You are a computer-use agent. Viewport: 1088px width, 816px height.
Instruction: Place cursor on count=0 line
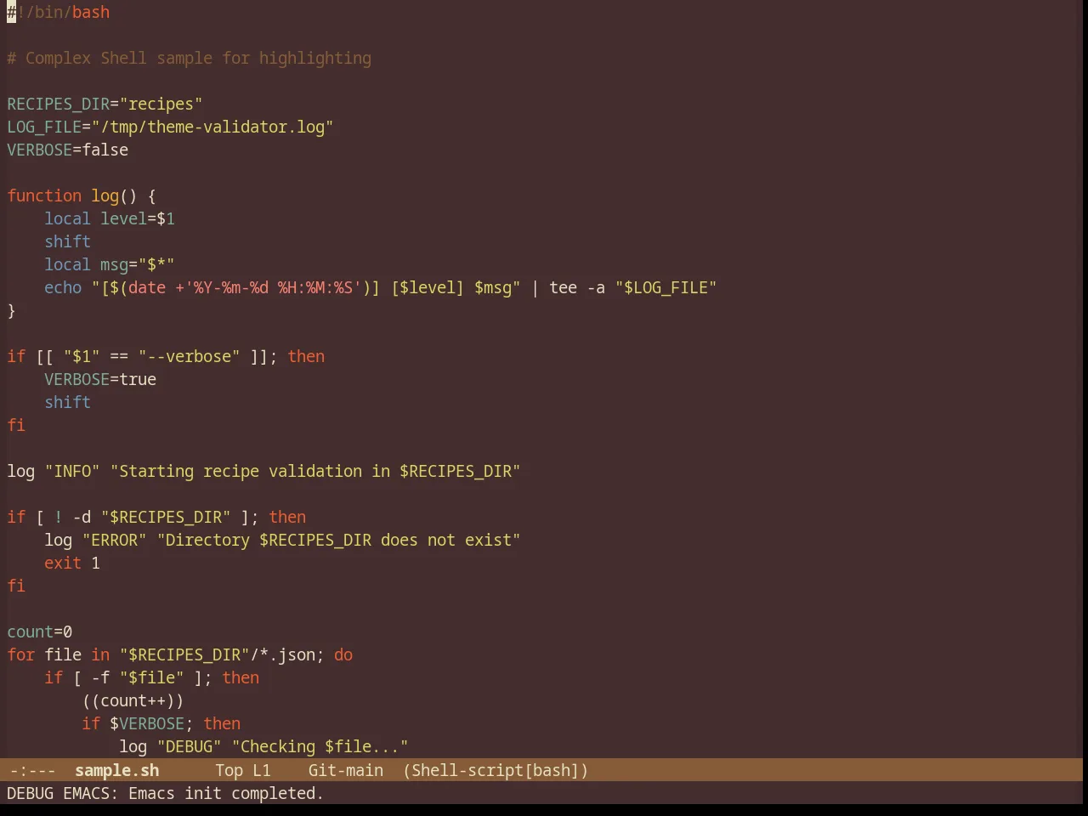point(40,632)
